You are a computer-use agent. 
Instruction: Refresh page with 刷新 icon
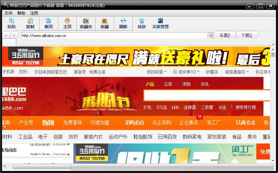tap(123, 23)
